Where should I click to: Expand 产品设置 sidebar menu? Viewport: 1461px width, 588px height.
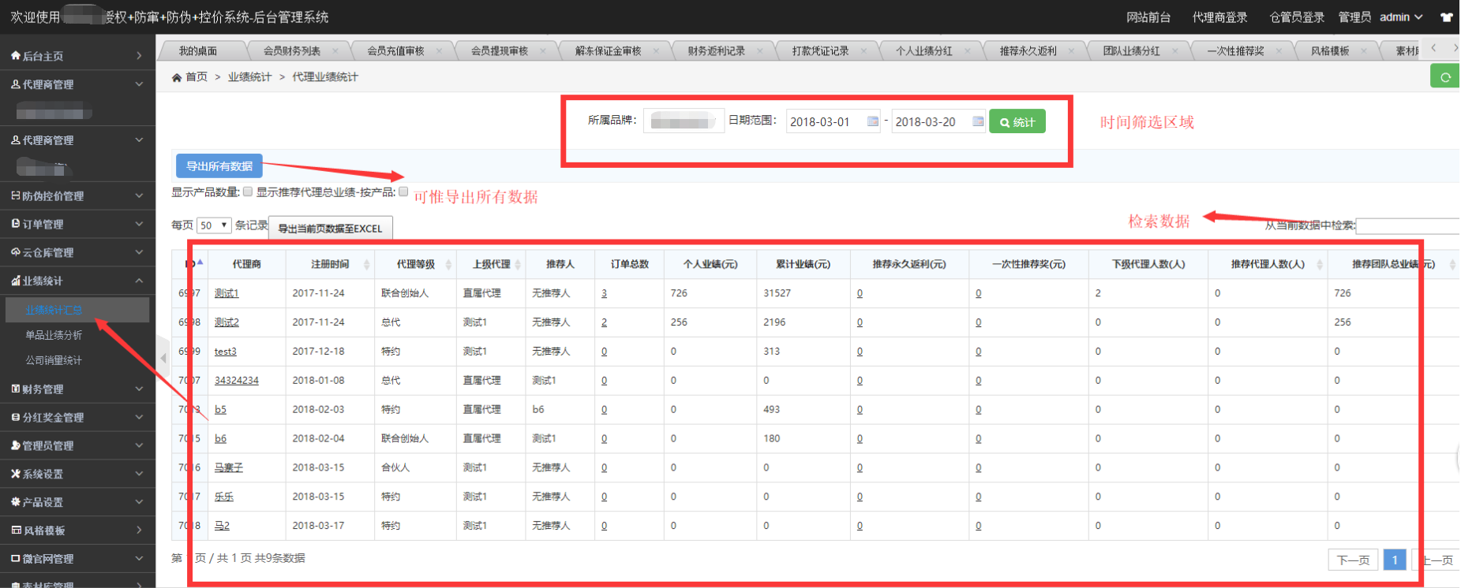click(x=77, y=502)
